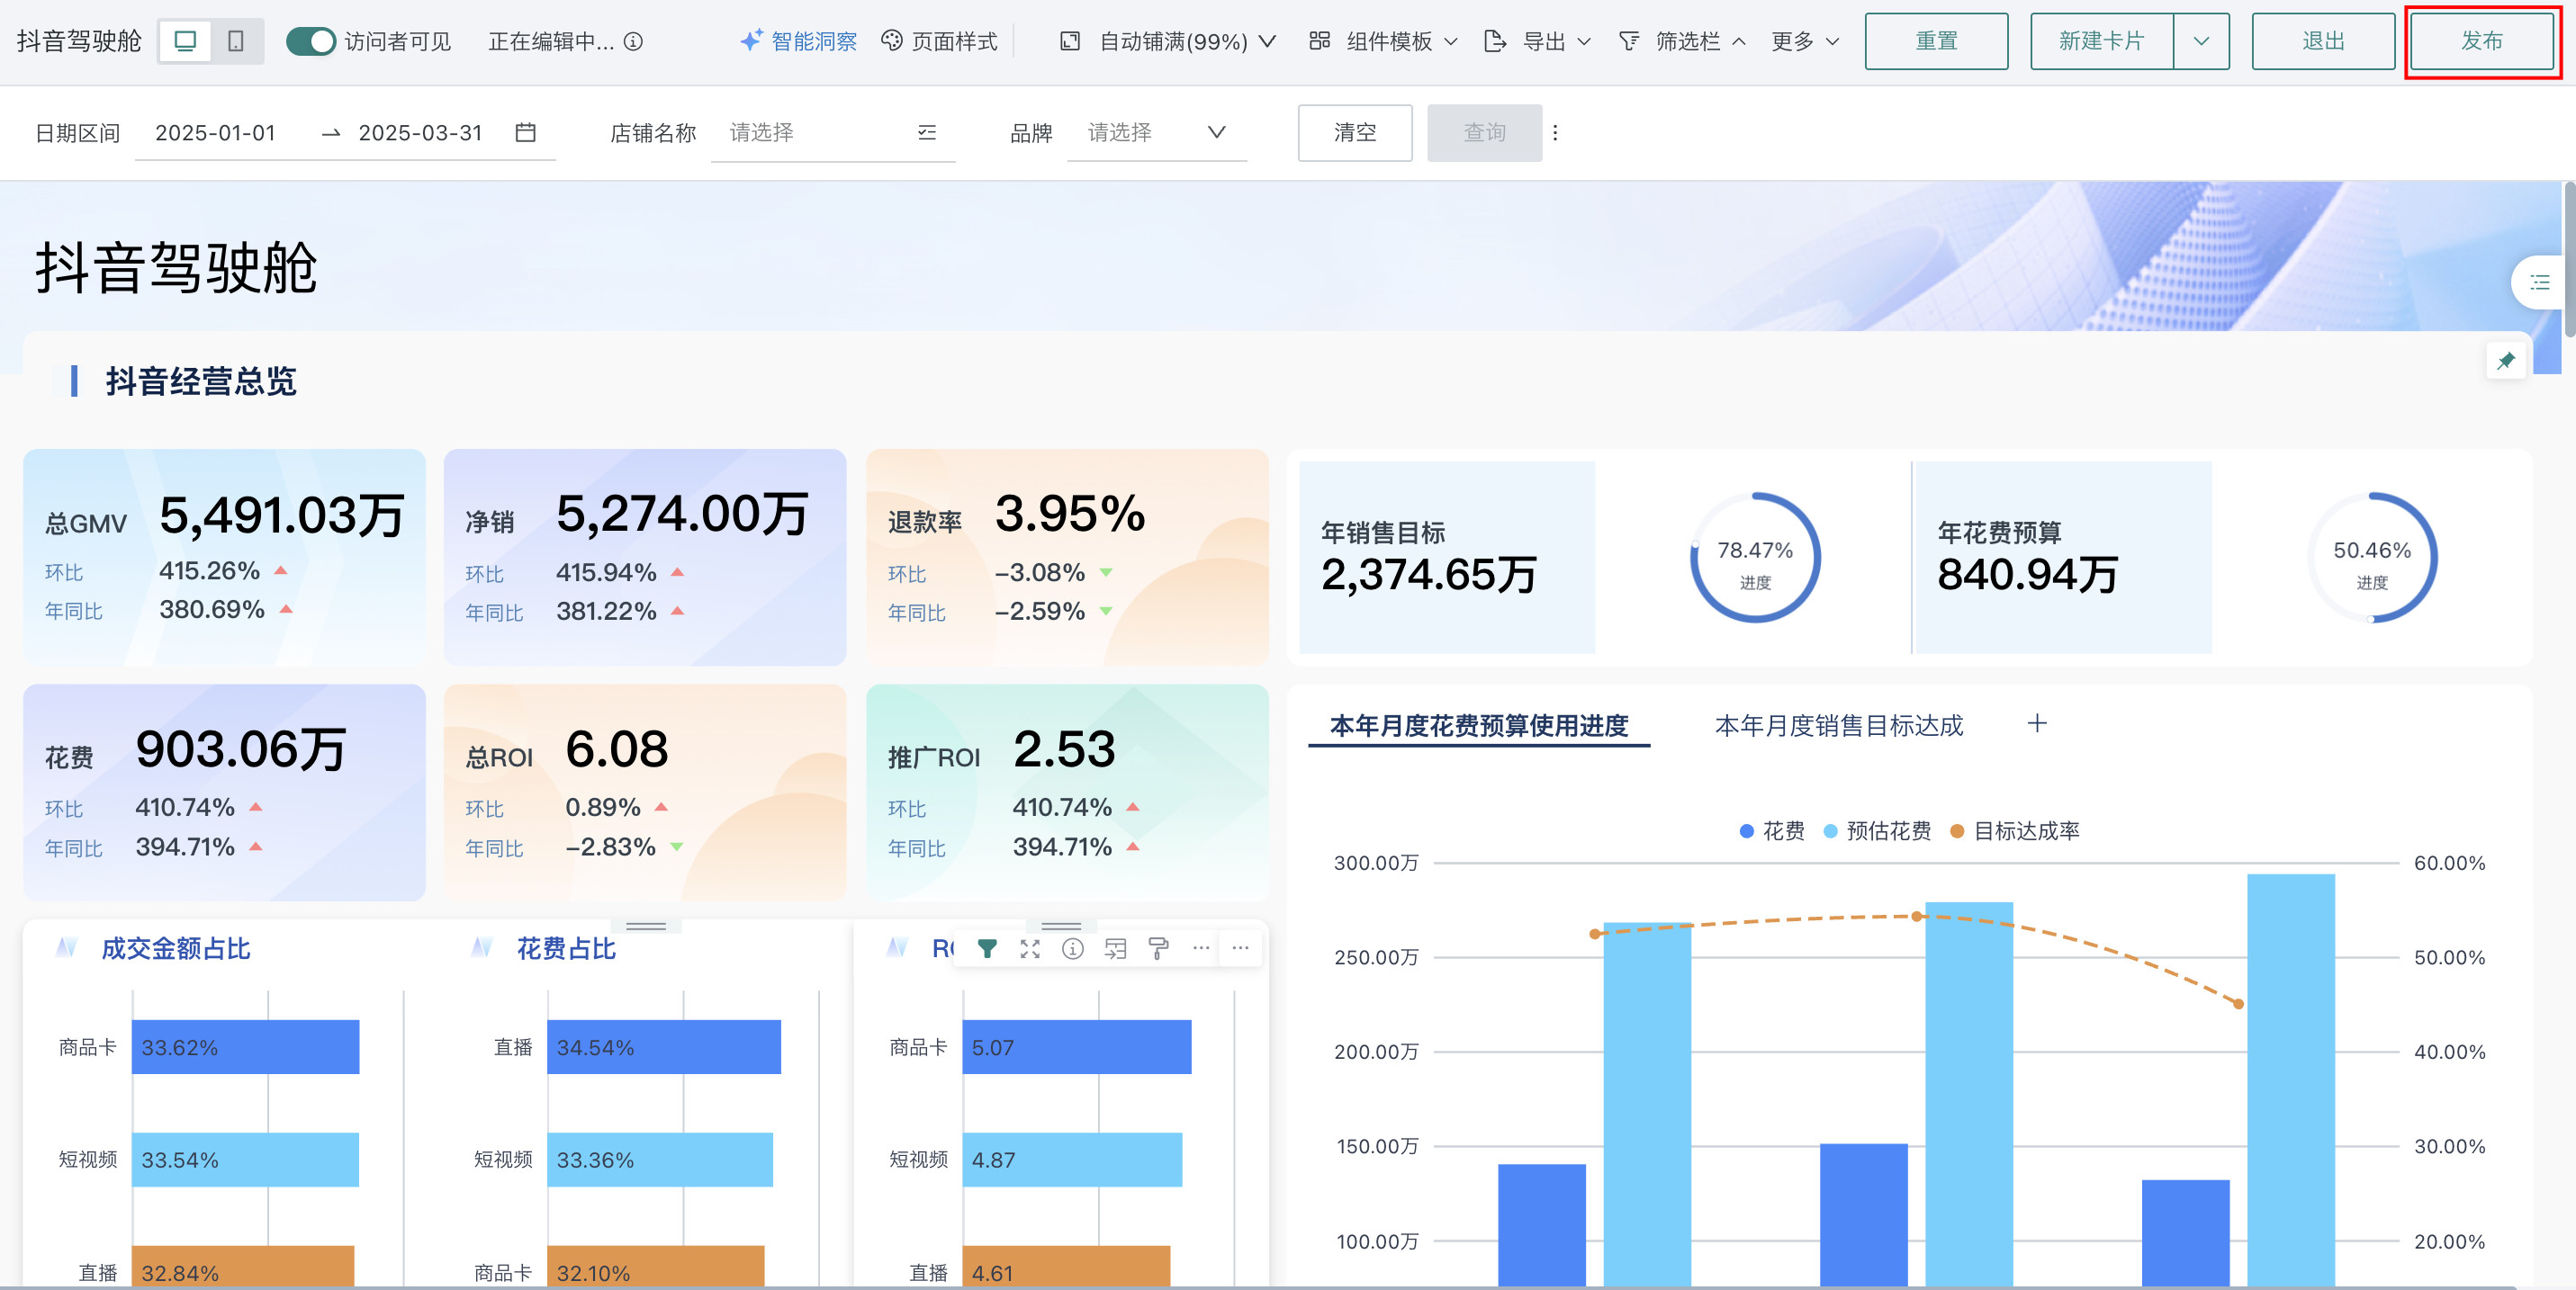2576x1290 pixels.
Task: Switch to mobile layout view
Action: [236, 41]
